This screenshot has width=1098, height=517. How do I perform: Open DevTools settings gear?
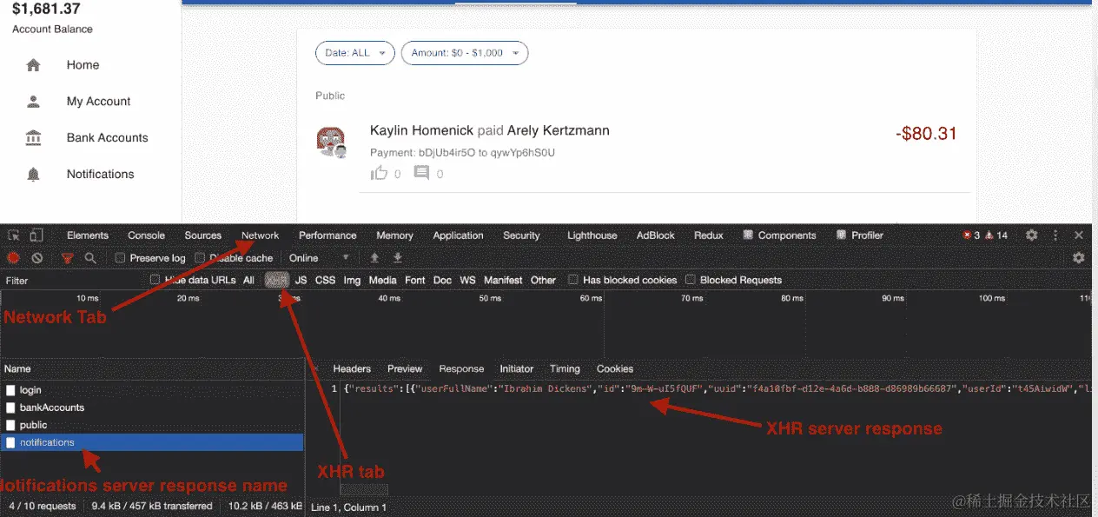tap(1031, 235)
